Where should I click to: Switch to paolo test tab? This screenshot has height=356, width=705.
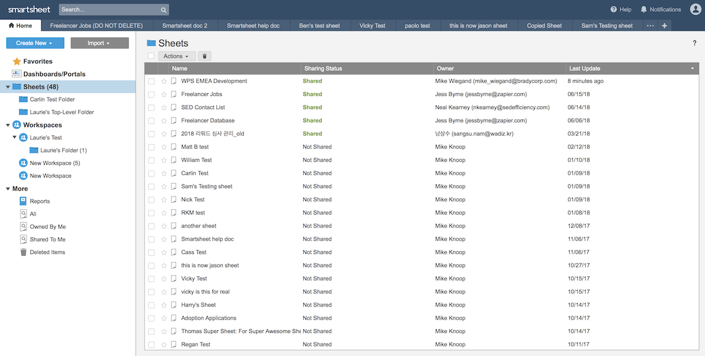point(418,26)
